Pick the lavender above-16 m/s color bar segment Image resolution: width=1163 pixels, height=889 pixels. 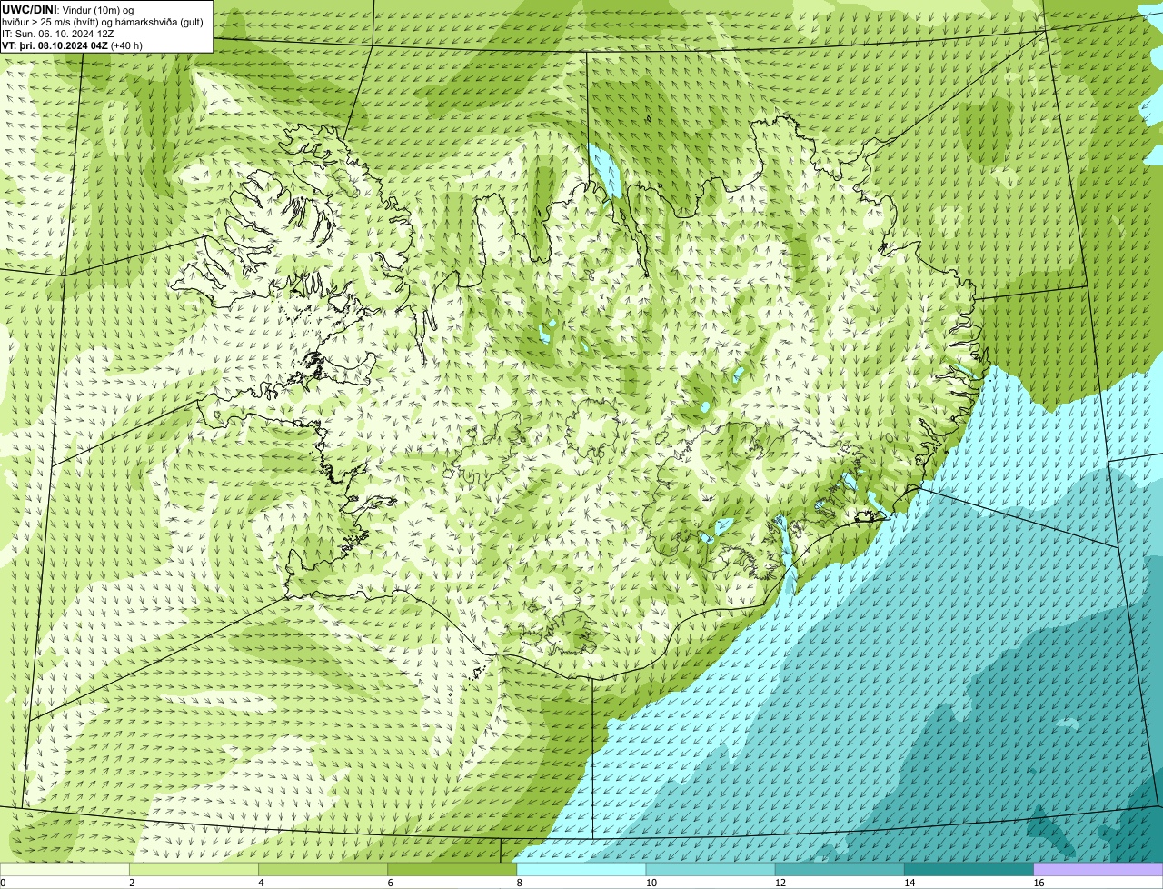[1098, 870]
